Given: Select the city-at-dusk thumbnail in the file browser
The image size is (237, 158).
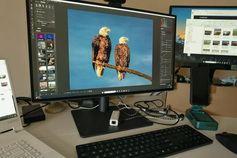Looking at the screenshot, I should tap(225, 43).
